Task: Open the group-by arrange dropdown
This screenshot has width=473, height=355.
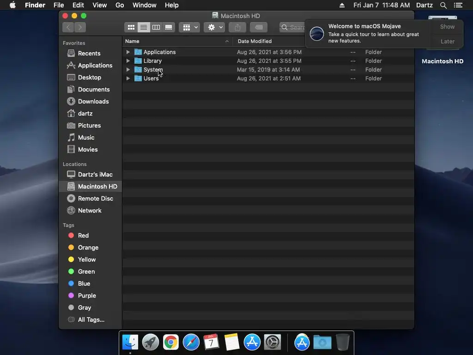Action: point(189,27)
